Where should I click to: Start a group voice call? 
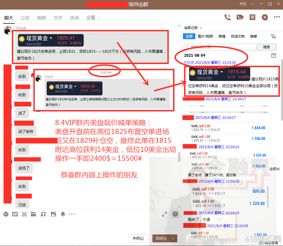(227, 17)
